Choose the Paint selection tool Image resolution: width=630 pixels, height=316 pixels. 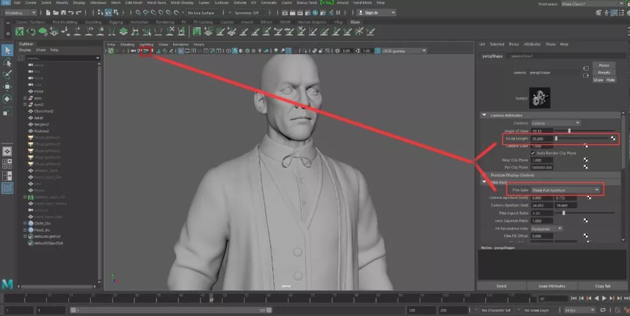(7, 75)
